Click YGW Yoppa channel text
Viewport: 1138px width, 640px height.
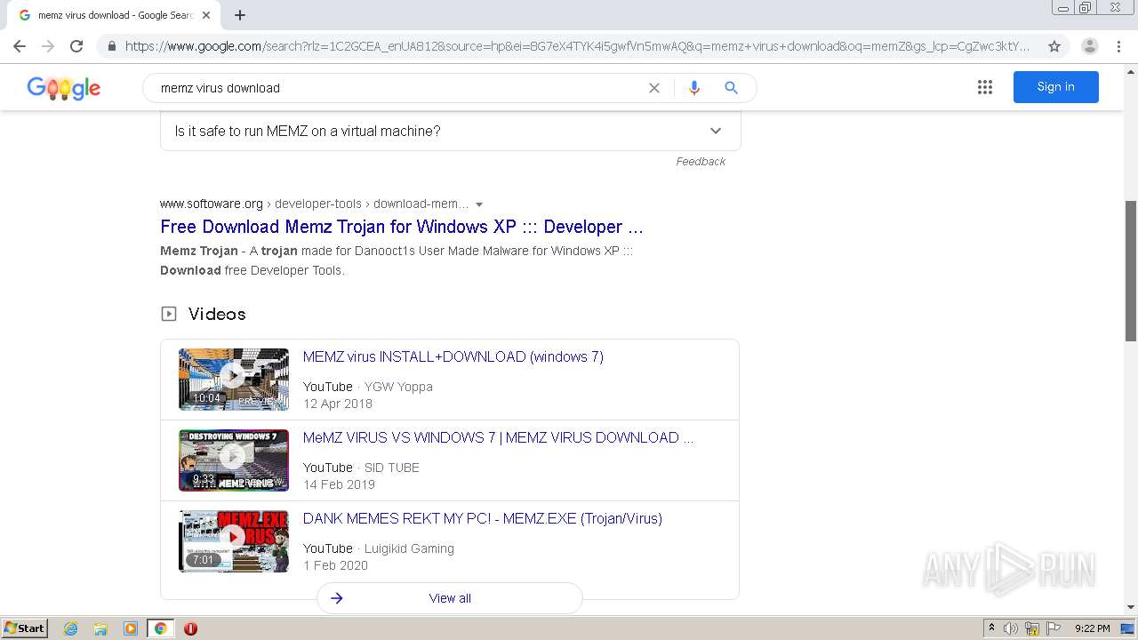click(398, 387)
